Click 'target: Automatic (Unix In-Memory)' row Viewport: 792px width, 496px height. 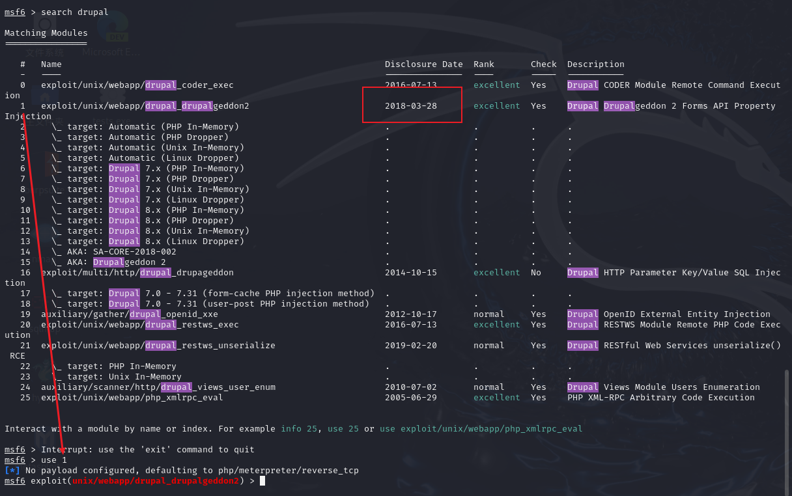pos(148,148)
